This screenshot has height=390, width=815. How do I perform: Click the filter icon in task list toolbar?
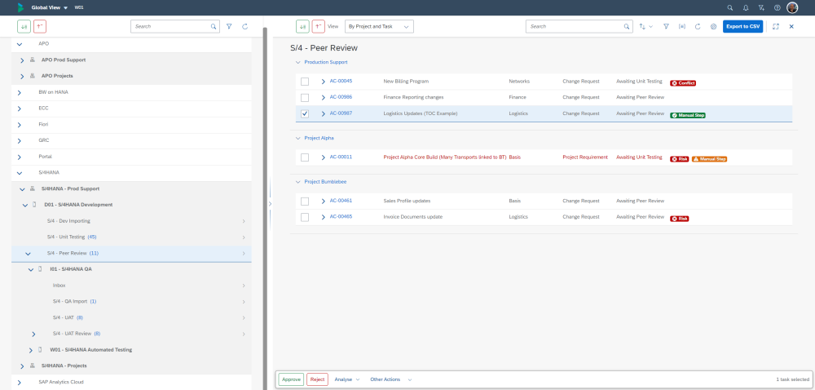[x=666, y=26]
